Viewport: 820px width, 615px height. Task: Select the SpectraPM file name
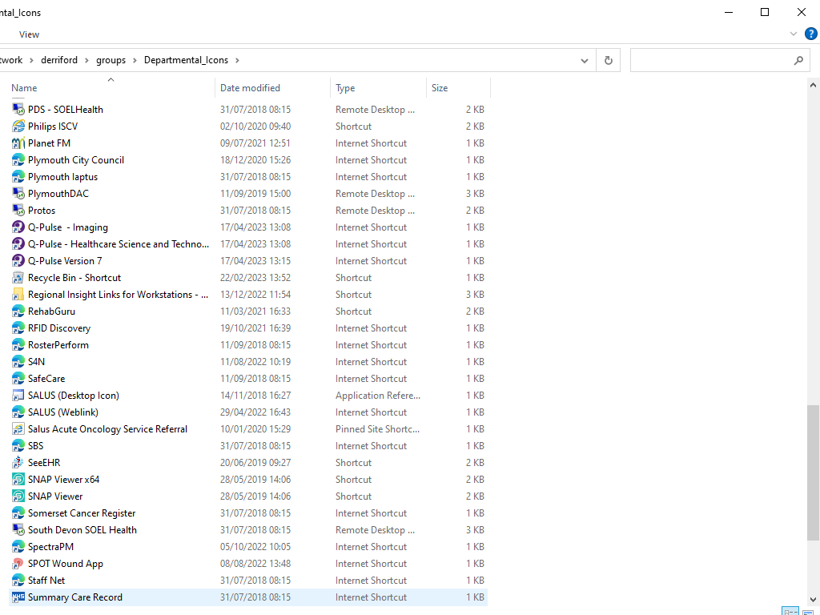click(x=50, y=546)
